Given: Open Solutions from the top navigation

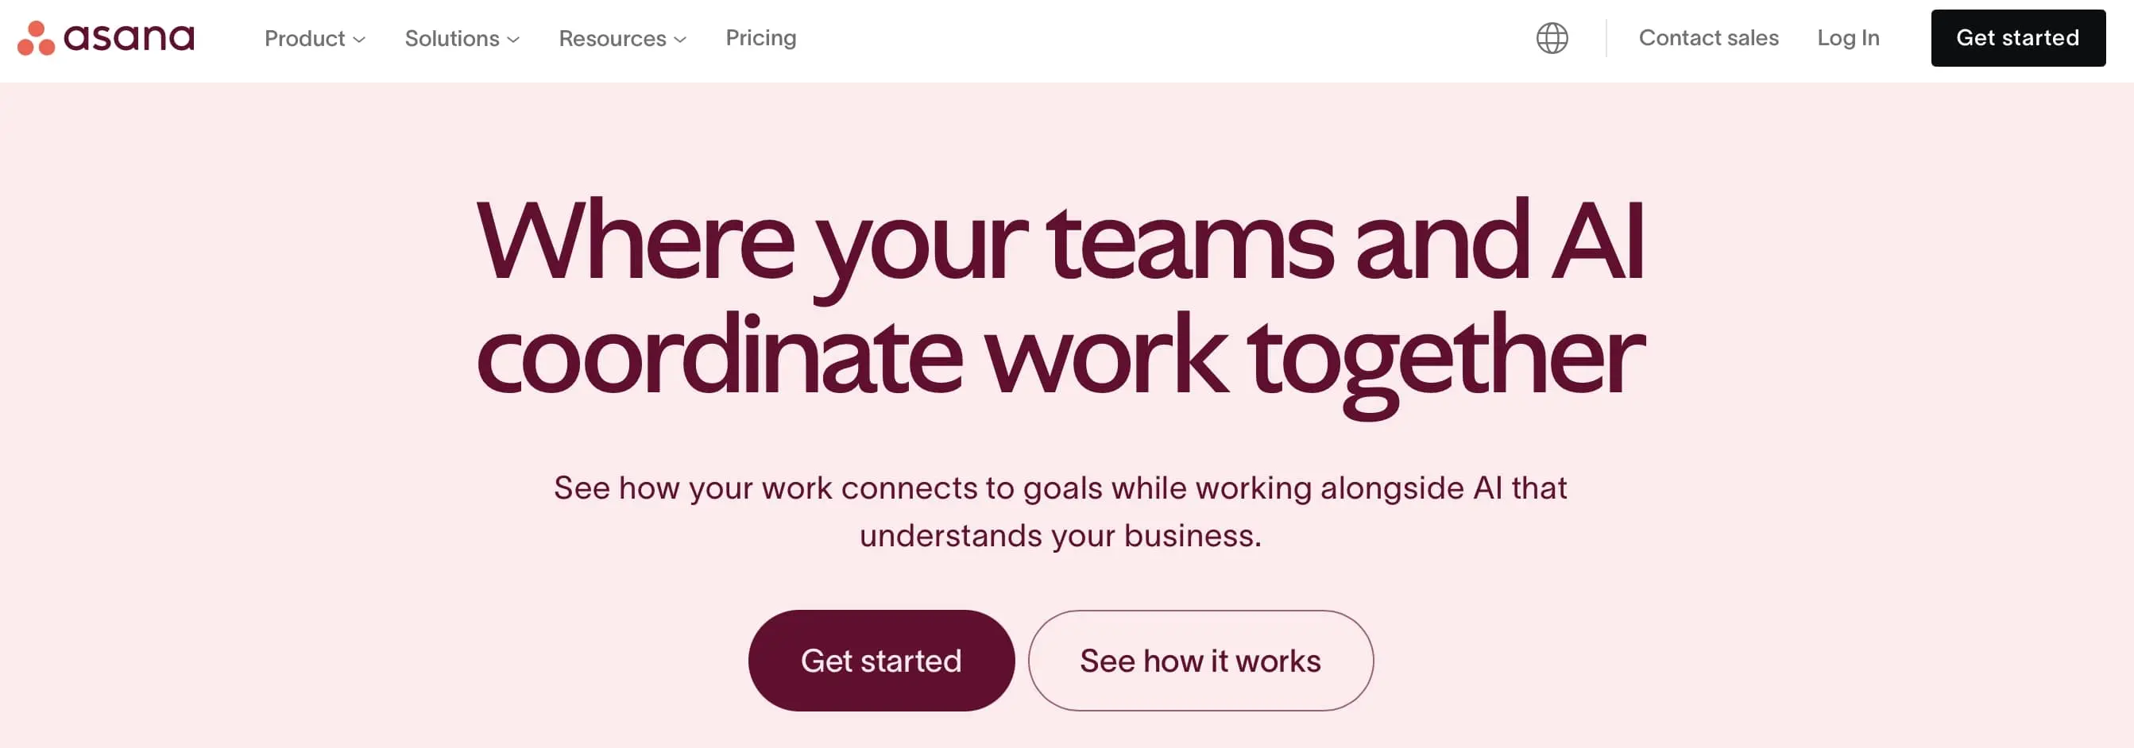Looking at the screenshot, I should tap(452, 38).
